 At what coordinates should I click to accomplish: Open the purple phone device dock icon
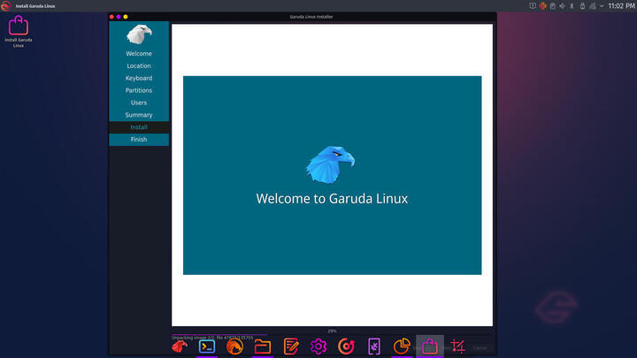374,347
